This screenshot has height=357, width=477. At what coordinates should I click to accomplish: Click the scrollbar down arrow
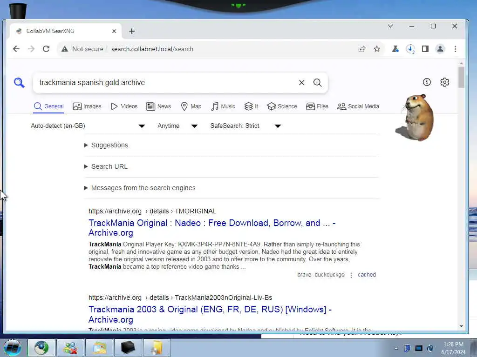click(461, 326)
